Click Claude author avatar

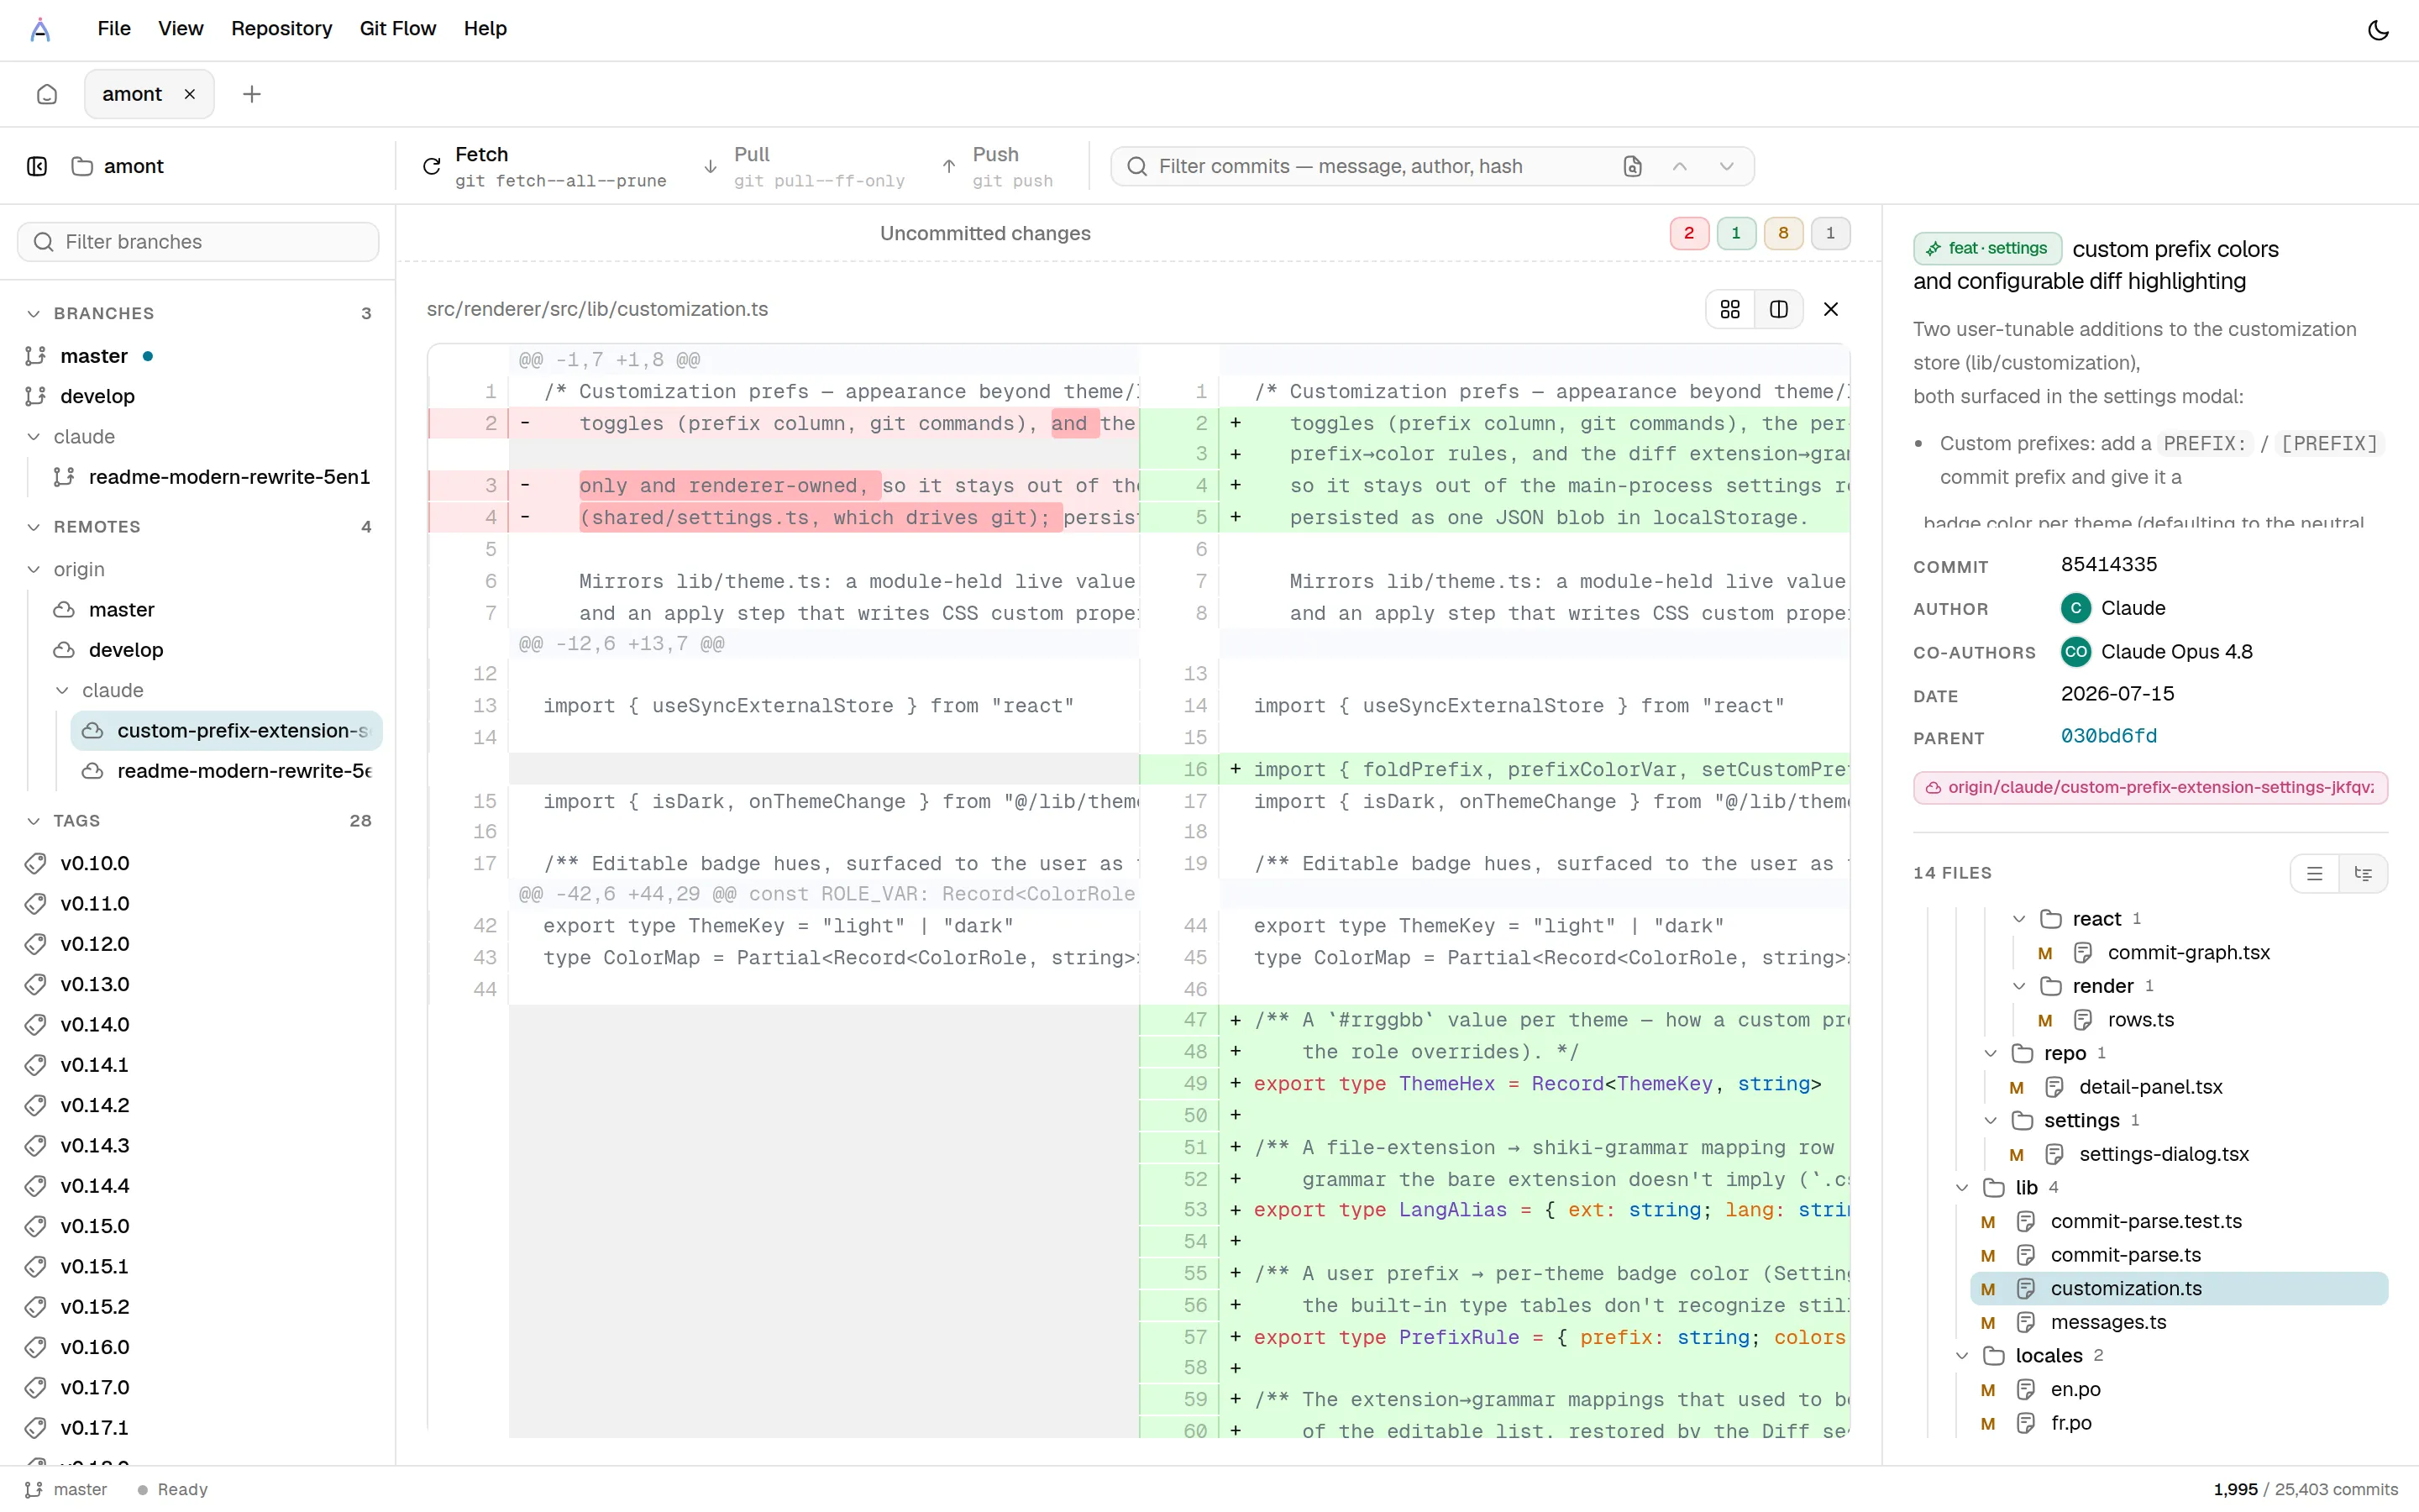coord(2075,608)
